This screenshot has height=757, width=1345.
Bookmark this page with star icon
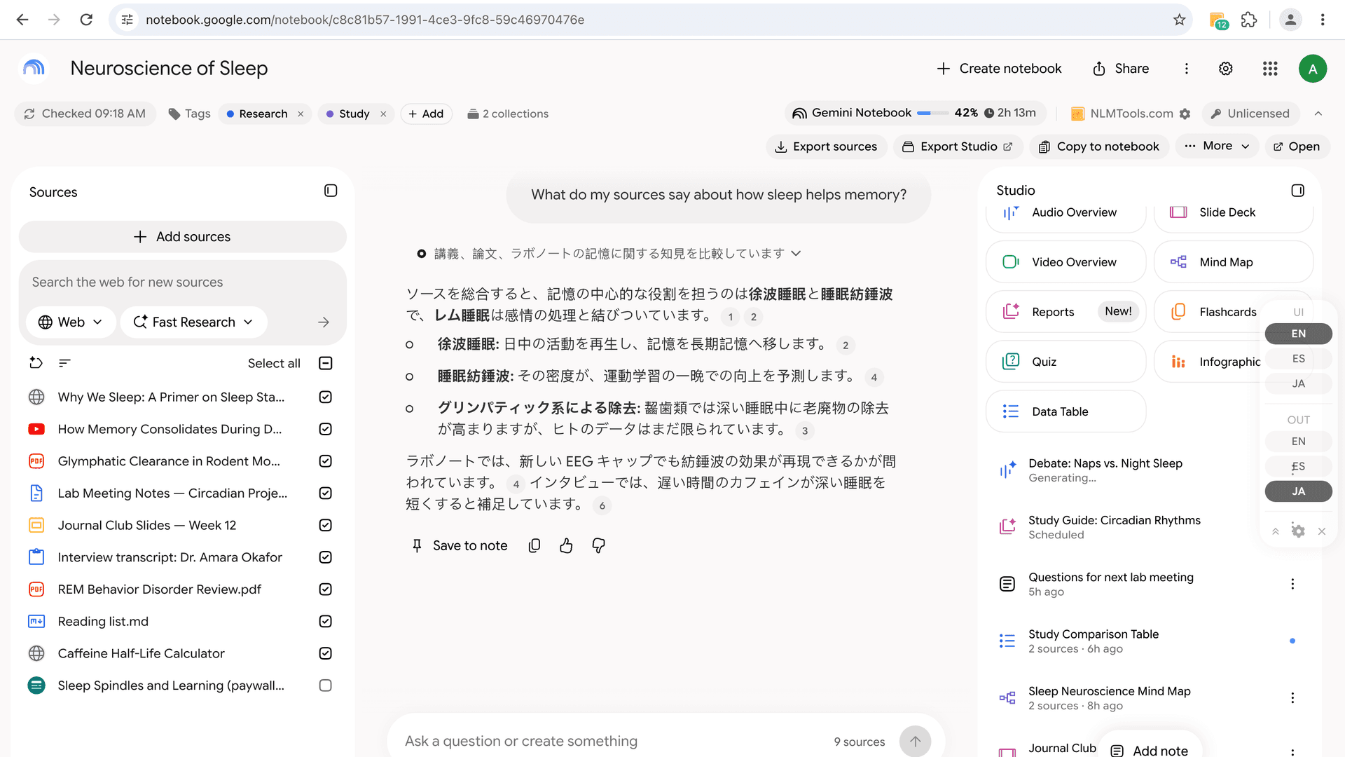point(1180,20)
